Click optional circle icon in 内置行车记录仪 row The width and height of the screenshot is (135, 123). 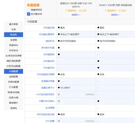point(59,101)
